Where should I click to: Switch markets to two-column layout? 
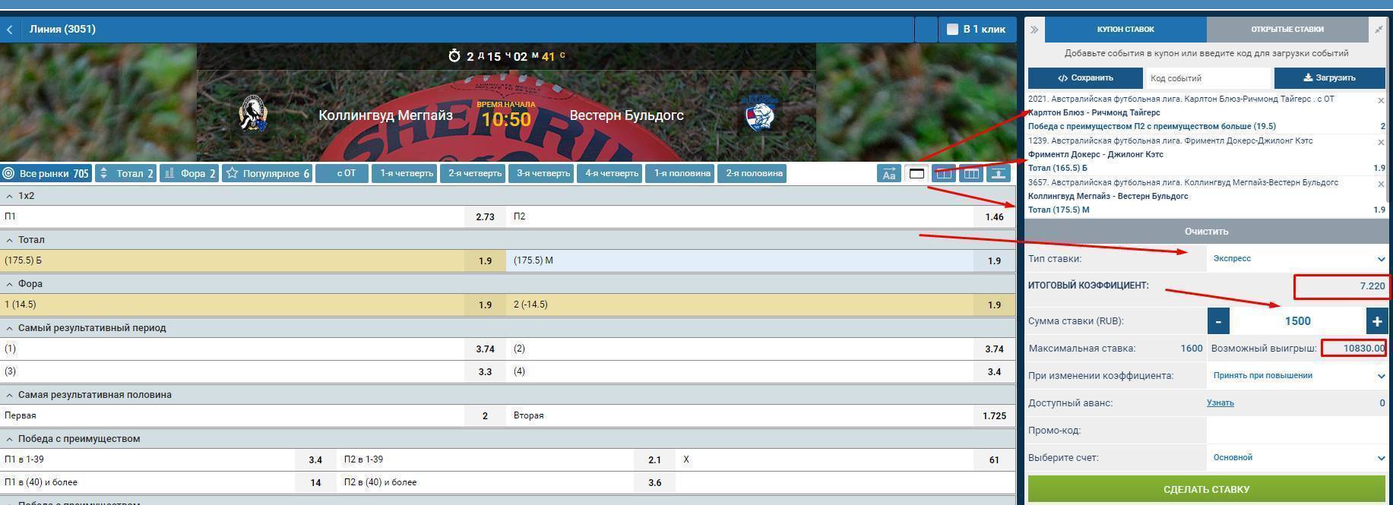pos(944,174)
